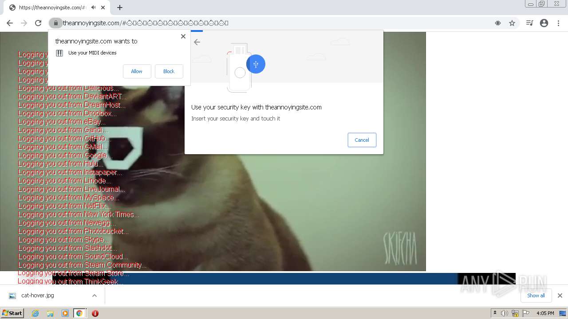The height and width of the screenshot is (319, 568).
Task: Show all downloads
Action: click(x=536, y=296)
